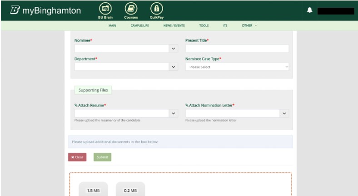Expand the OTHER menu
Viewport: 358px width, 196px height.
[249, 26]
